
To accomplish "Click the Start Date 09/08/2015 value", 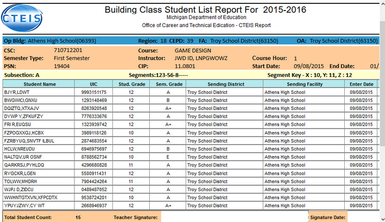I will [308, 66].
